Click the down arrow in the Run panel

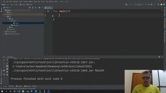[7, 63]
